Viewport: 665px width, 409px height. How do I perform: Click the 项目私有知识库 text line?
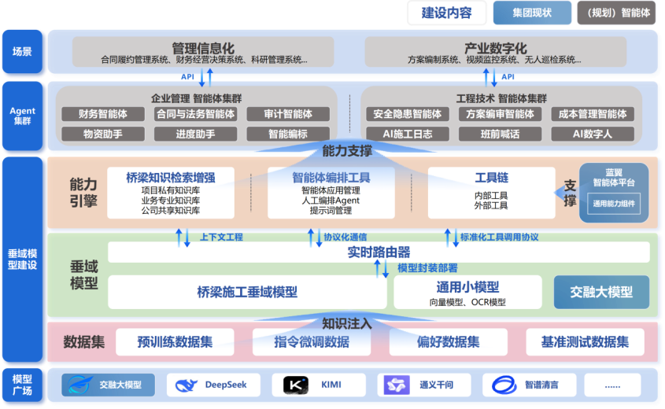tap(171, 190)
